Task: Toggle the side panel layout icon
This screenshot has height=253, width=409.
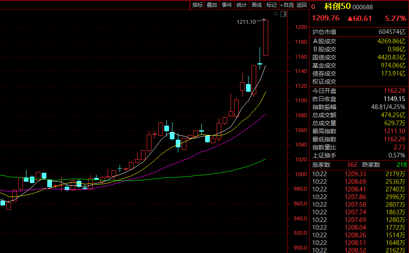Action: [x=283, y=14]
